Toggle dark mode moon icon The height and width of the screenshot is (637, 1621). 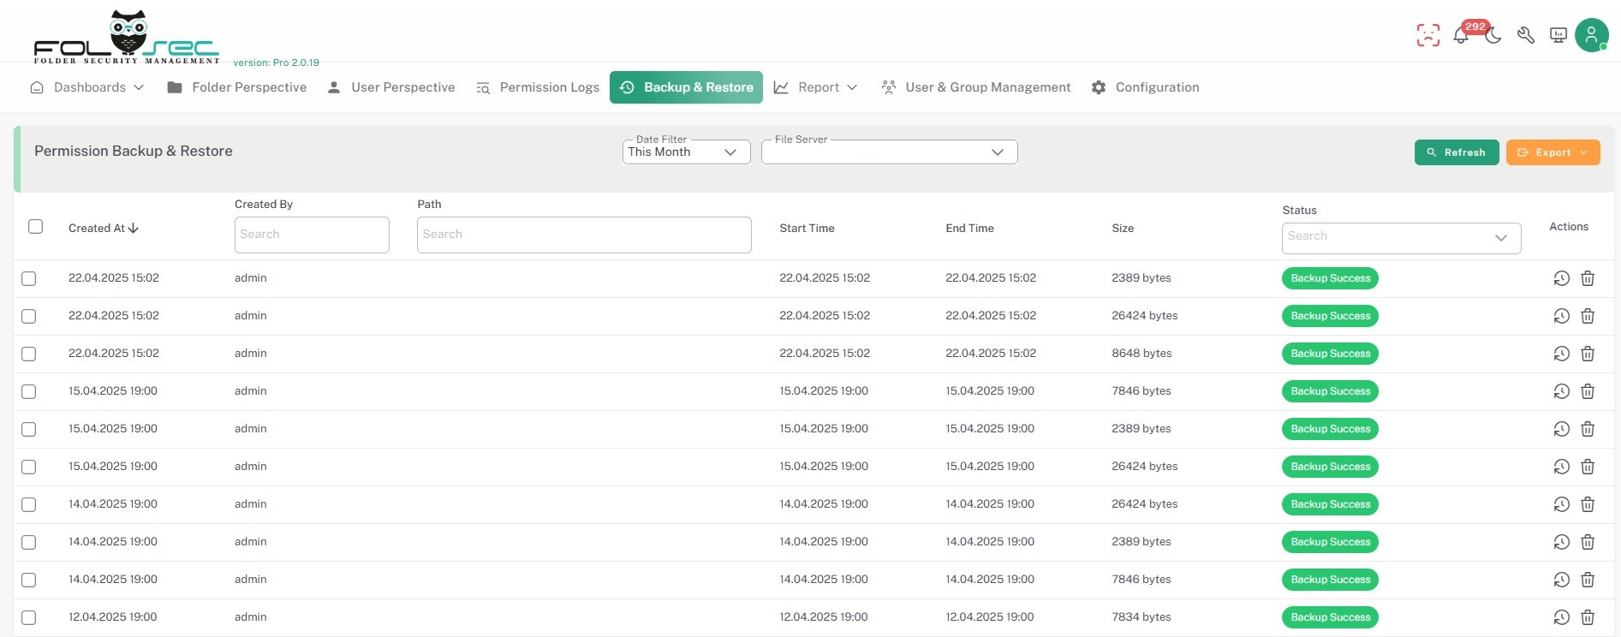pyautogui.click(x=1493, y=36)
